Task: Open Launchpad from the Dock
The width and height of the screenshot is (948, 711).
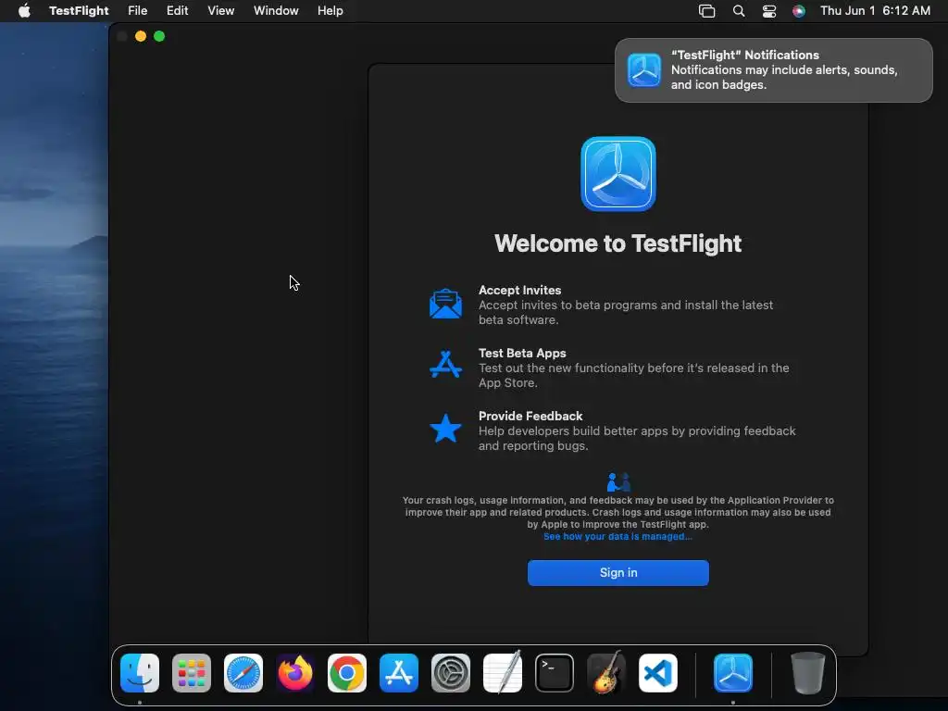Action: [192, 673]
